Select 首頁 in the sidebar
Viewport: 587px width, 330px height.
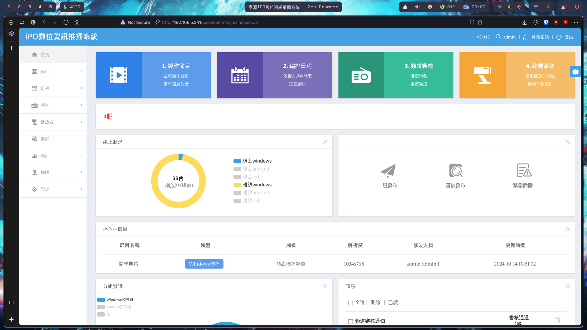click(53, 55)
